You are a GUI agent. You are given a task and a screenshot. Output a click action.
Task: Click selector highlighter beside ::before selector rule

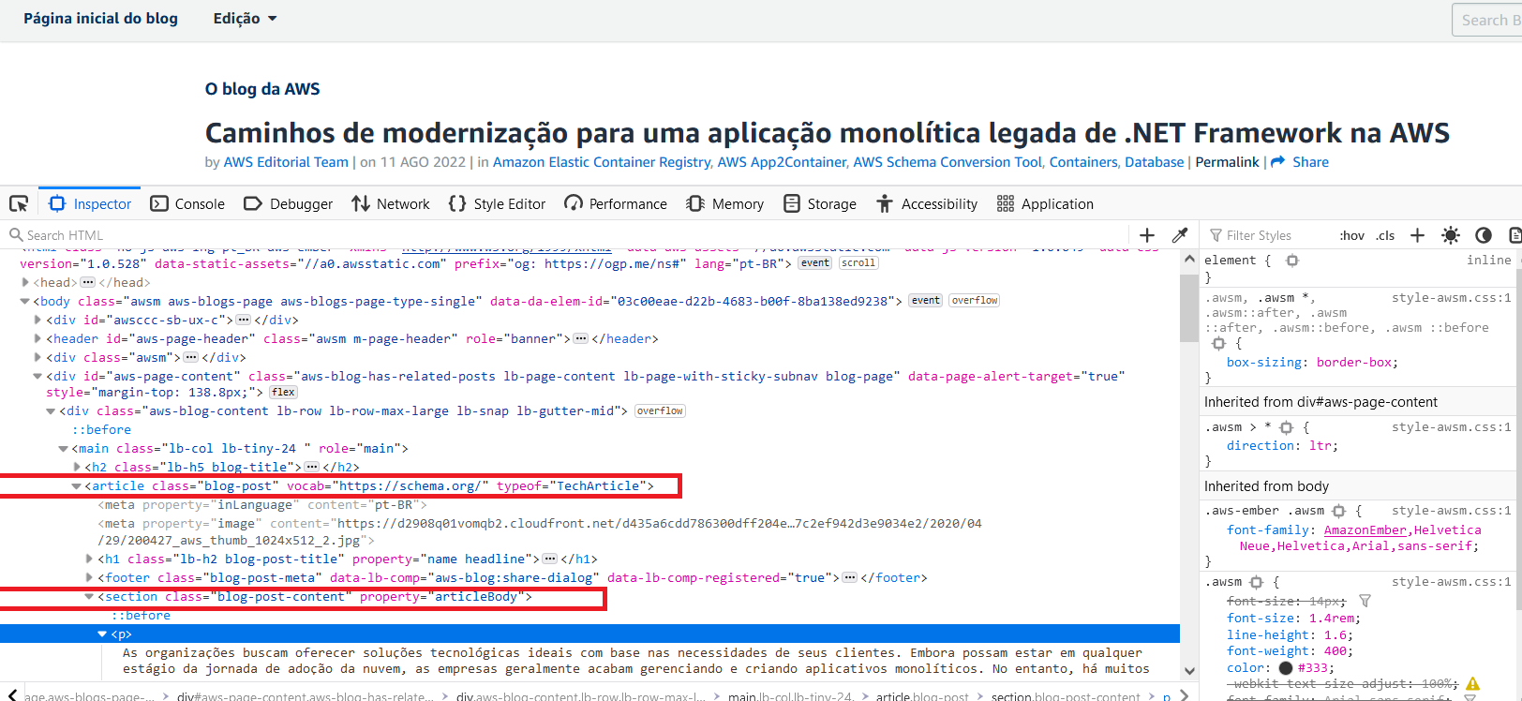(1219, 344)
